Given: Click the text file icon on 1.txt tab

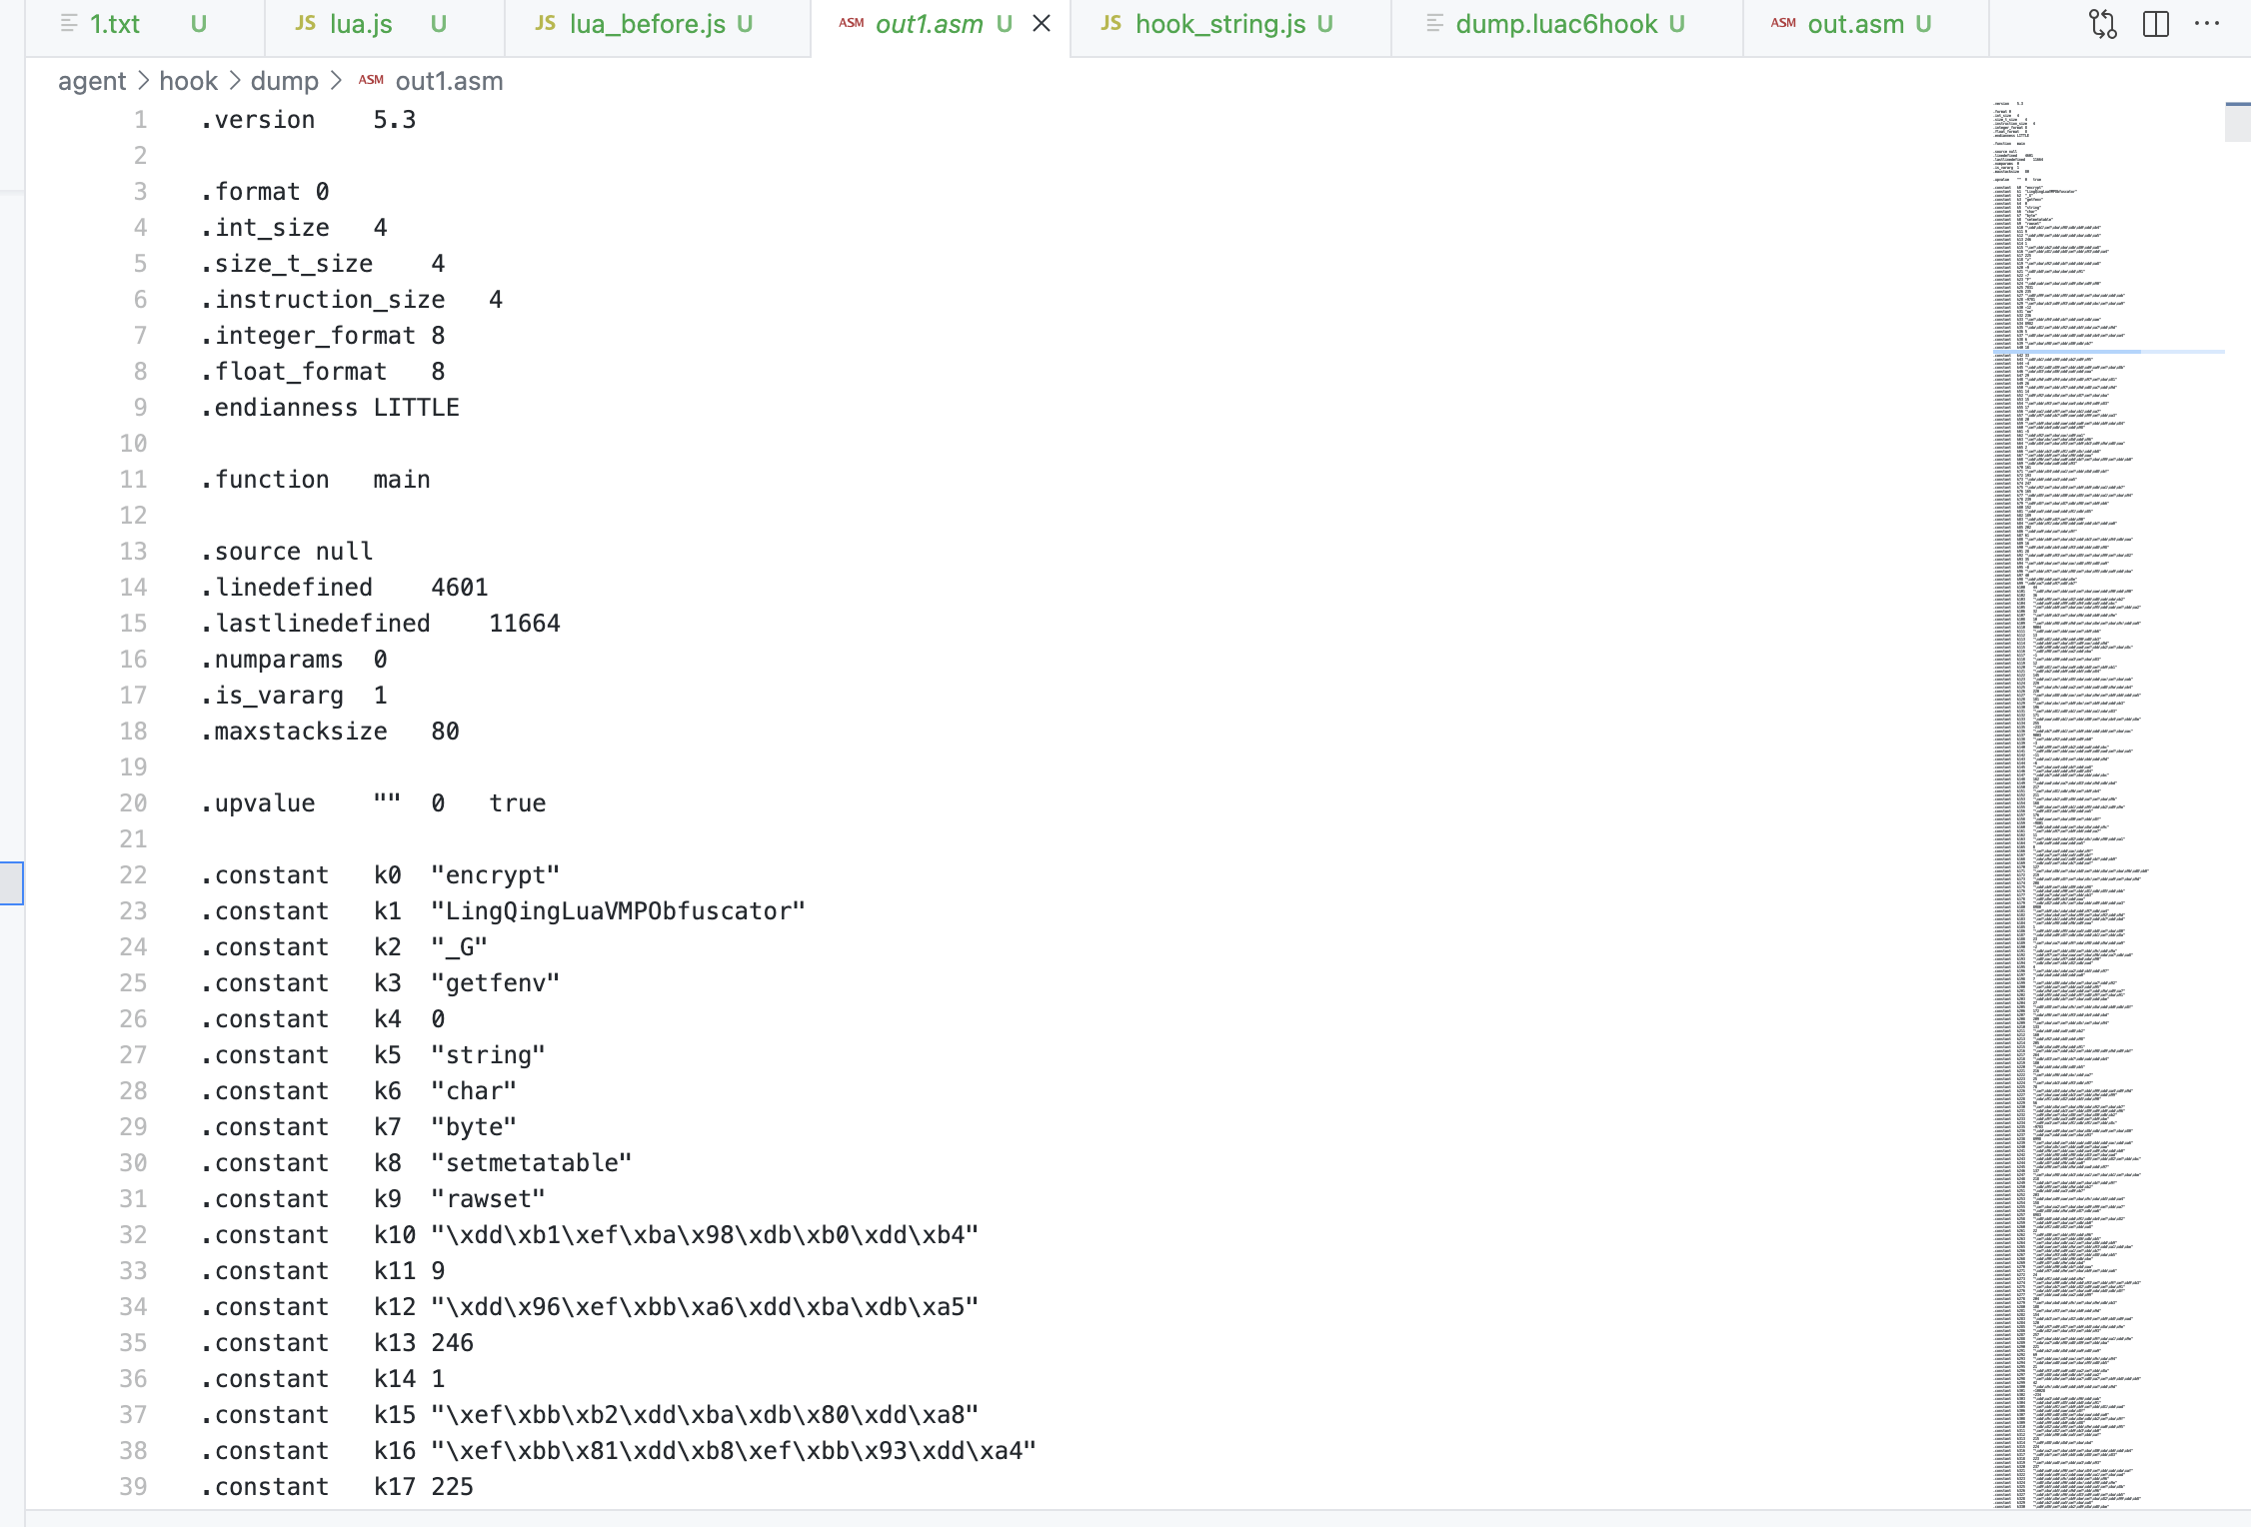Looking at the screenshot, I should (x=69, y=24).
